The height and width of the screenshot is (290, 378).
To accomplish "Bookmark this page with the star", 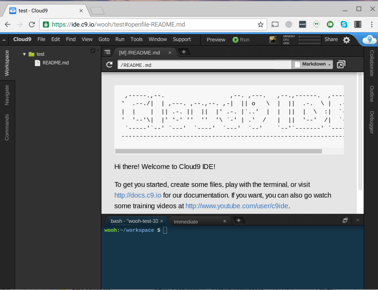I will pos(260,24).
